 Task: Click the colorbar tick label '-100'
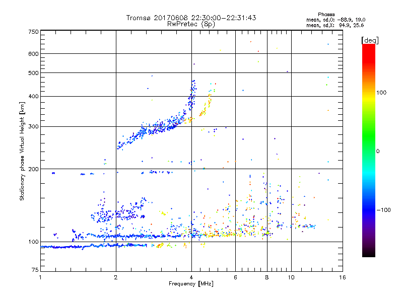tap(383, 210)
